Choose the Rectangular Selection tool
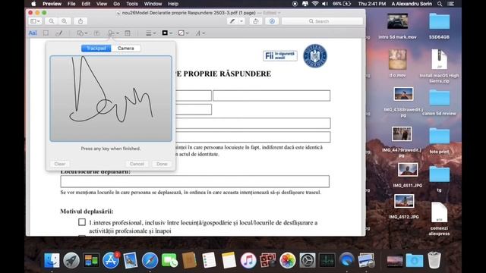The width and height of the screenshot is (486, 273). [46, 33]
